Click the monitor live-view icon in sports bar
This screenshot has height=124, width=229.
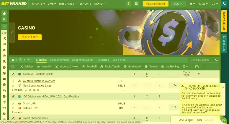click(13, 67)
